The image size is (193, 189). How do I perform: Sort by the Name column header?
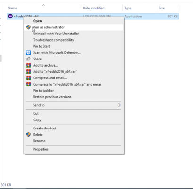12,8
